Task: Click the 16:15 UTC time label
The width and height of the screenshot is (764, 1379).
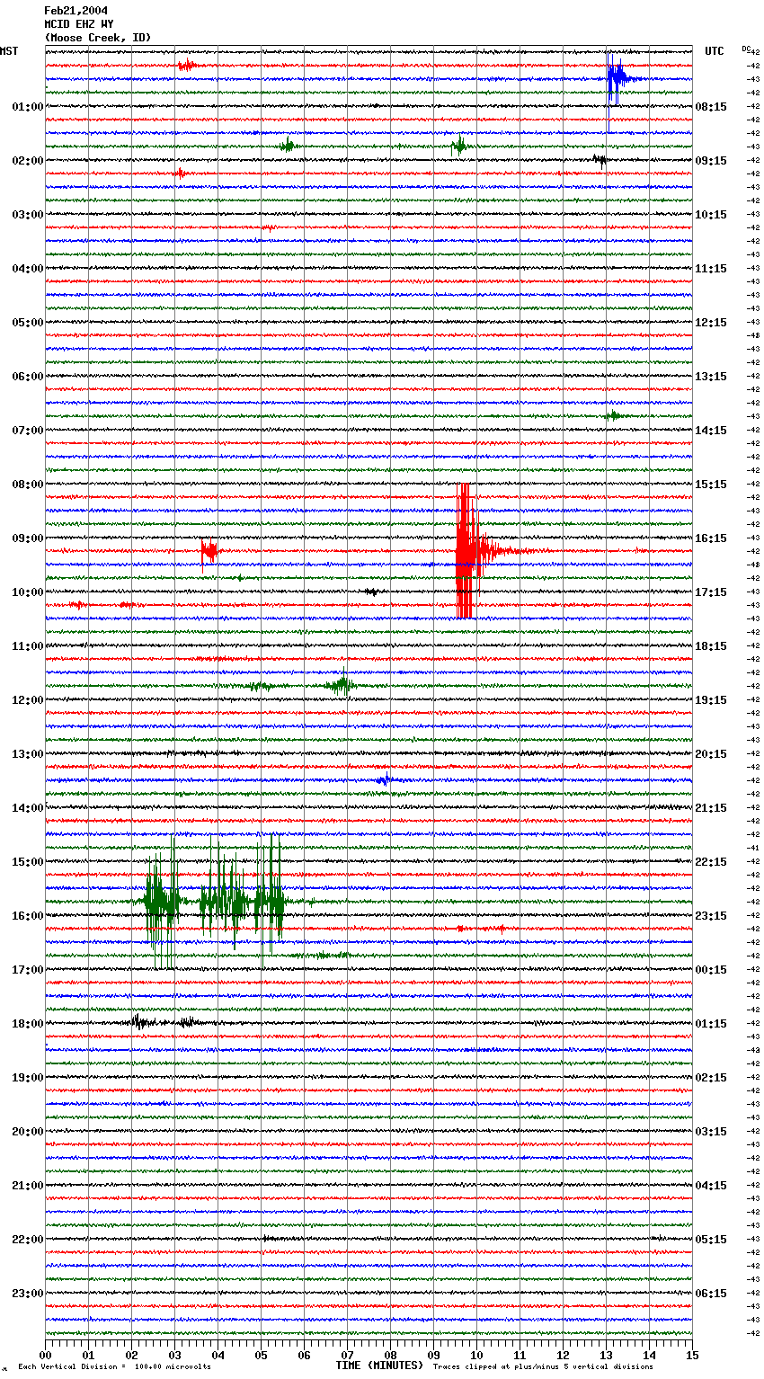Action: [x=711, y=538]
